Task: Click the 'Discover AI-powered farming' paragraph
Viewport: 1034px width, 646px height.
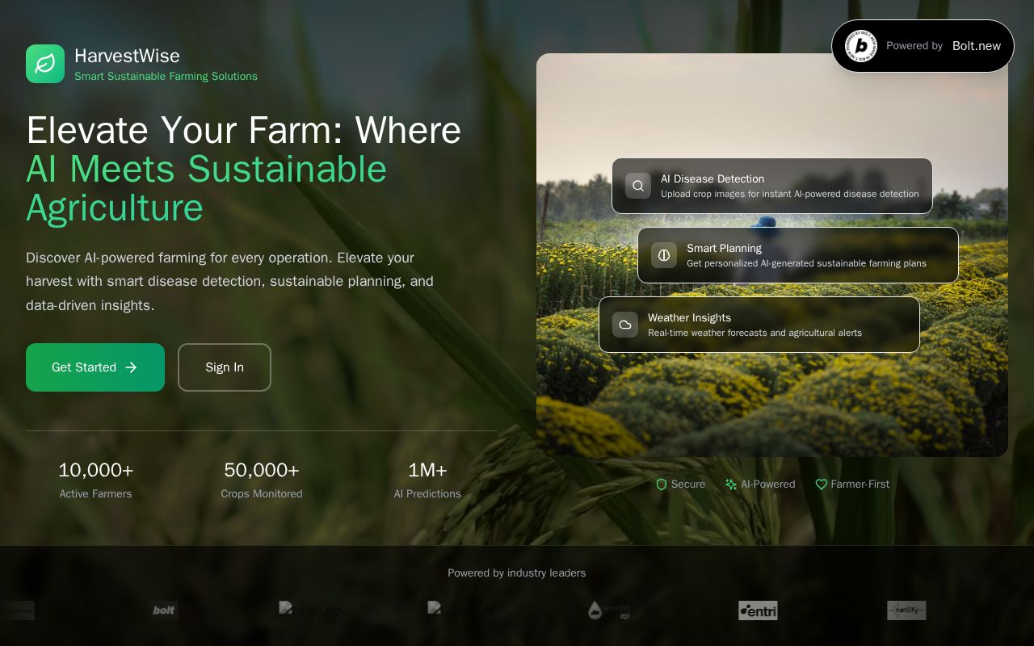Action: pos(229,282)
